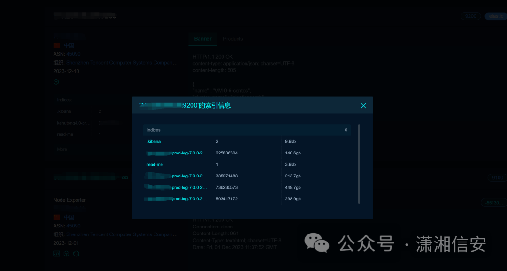The height and width of the screenshot is (271, 507).
Task: Click the 503417172 document count
Action: pyautogui.click(x=227, y=199)
